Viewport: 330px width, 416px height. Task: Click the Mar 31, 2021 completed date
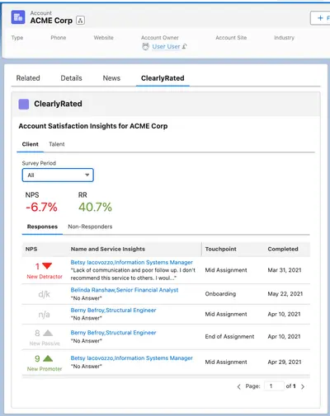[285, 270]
